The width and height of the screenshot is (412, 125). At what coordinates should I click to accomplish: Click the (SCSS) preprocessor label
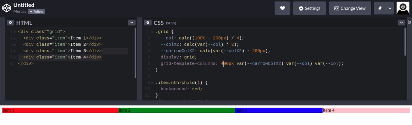171,23
